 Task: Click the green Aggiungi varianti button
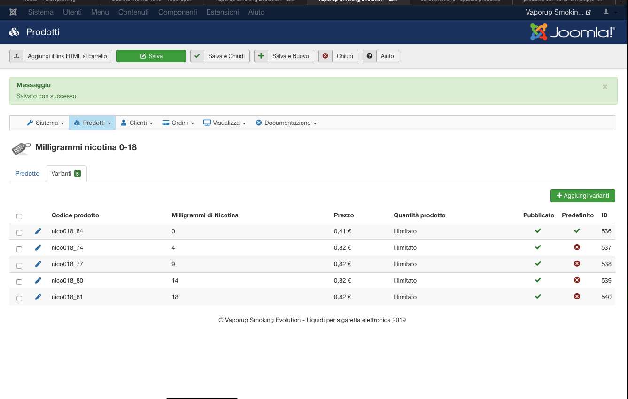[582, 196]
